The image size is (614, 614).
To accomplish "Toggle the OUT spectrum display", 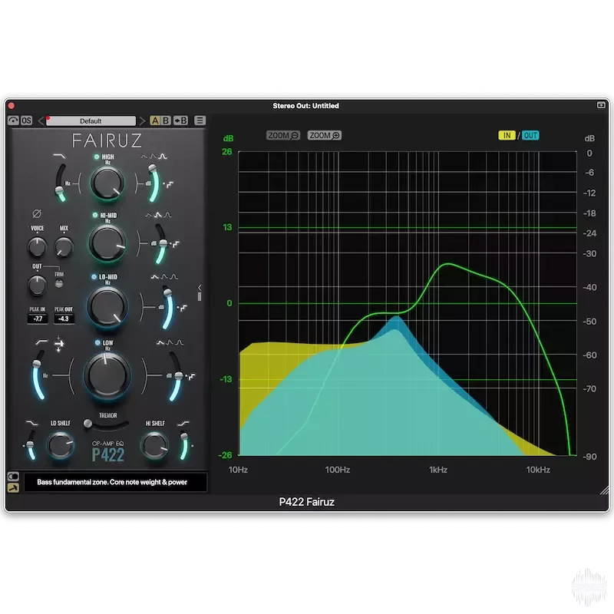I will pyautogui.click(x=530, y=136).
